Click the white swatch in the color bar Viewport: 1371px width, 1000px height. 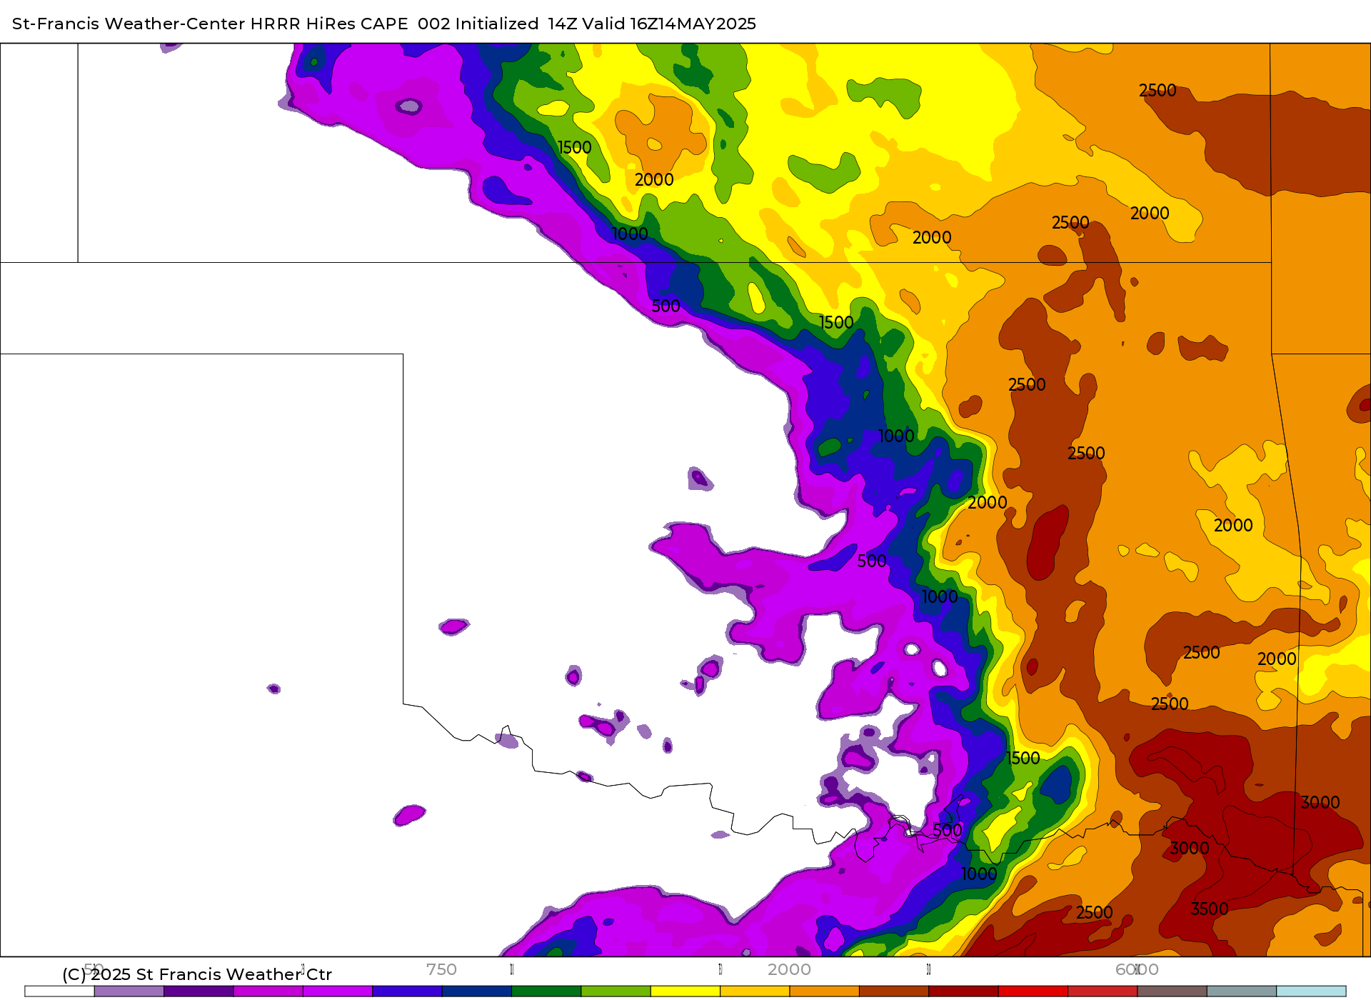59,991
